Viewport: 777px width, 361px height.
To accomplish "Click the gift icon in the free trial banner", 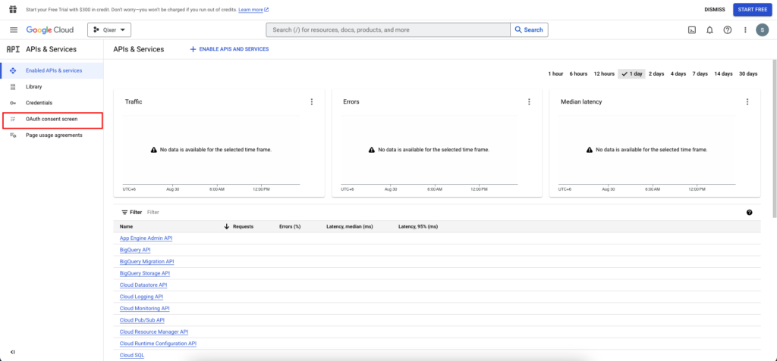I will (x=13, y=9).
